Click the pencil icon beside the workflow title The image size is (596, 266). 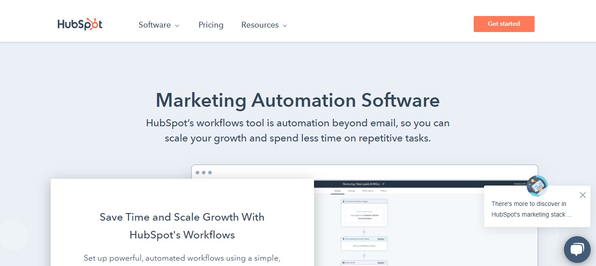pos(383,184)
